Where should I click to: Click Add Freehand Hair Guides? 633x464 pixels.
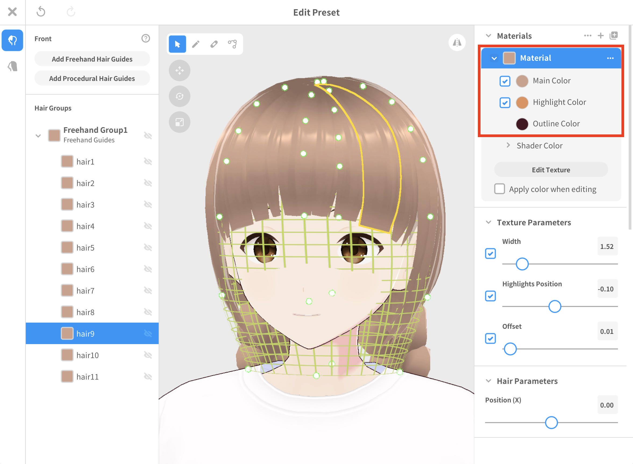point(92,59)
